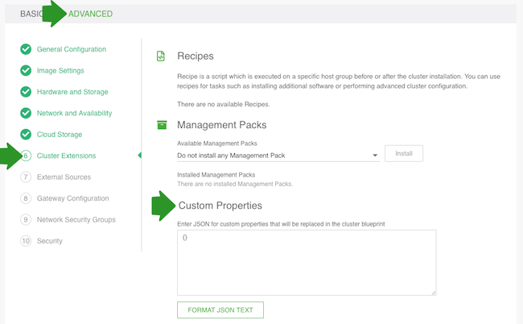Click the step 6 circle icon

click(x=26, y=156)
